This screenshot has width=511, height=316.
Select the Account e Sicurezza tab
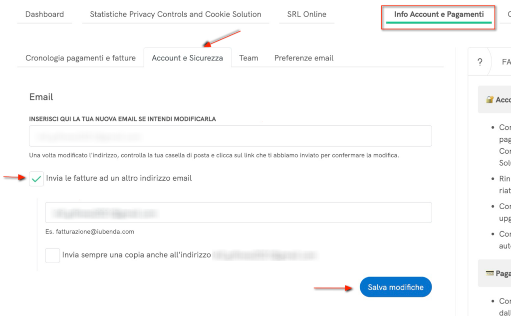(x=187, y=58)
